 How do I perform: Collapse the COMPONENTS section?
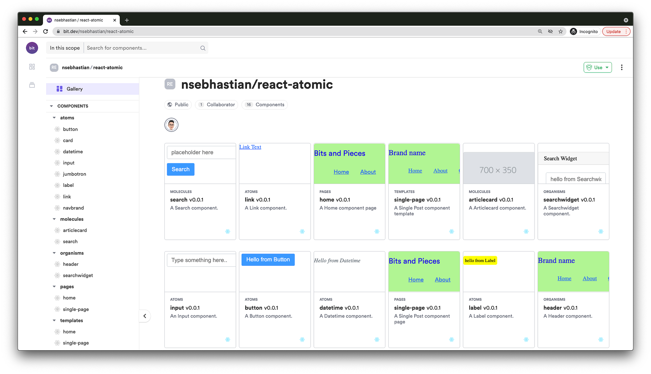pos(51,106)
